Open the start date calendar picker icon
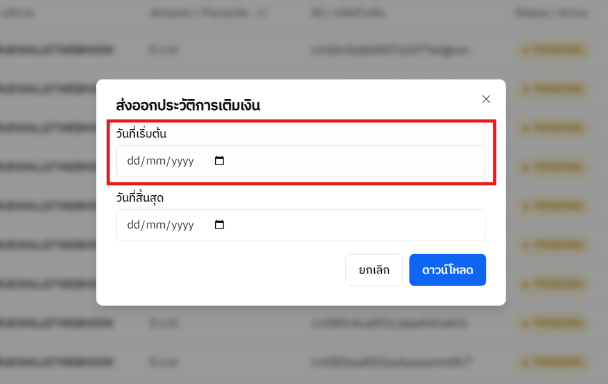 click(x=219, y=161)
